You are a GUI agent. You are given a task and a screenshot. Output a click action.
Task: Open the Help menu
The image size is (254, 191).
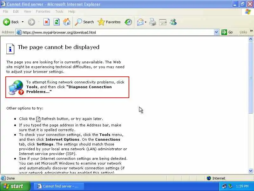pos(72,11)
